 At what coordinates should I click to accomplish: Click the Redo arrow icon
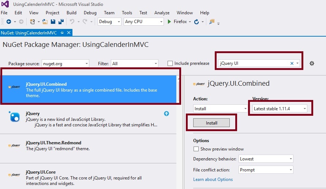[85, 22]
